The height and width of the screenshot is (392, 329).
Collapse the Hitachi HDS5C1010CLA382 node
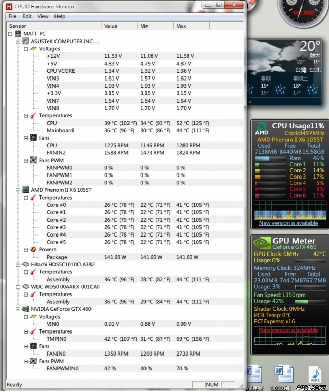pyautogui.click(x=18, y=265)
